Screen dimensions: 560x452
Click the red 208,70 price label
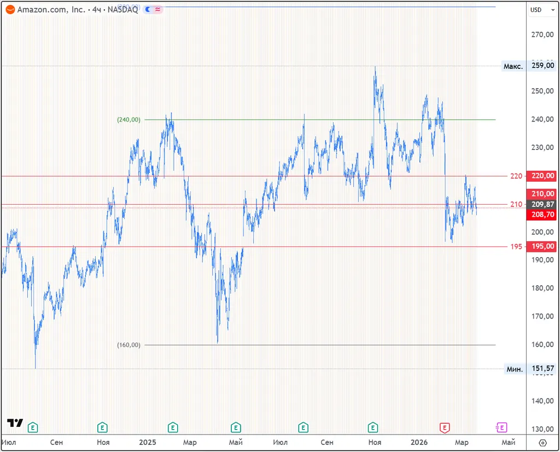pos(541,215)
